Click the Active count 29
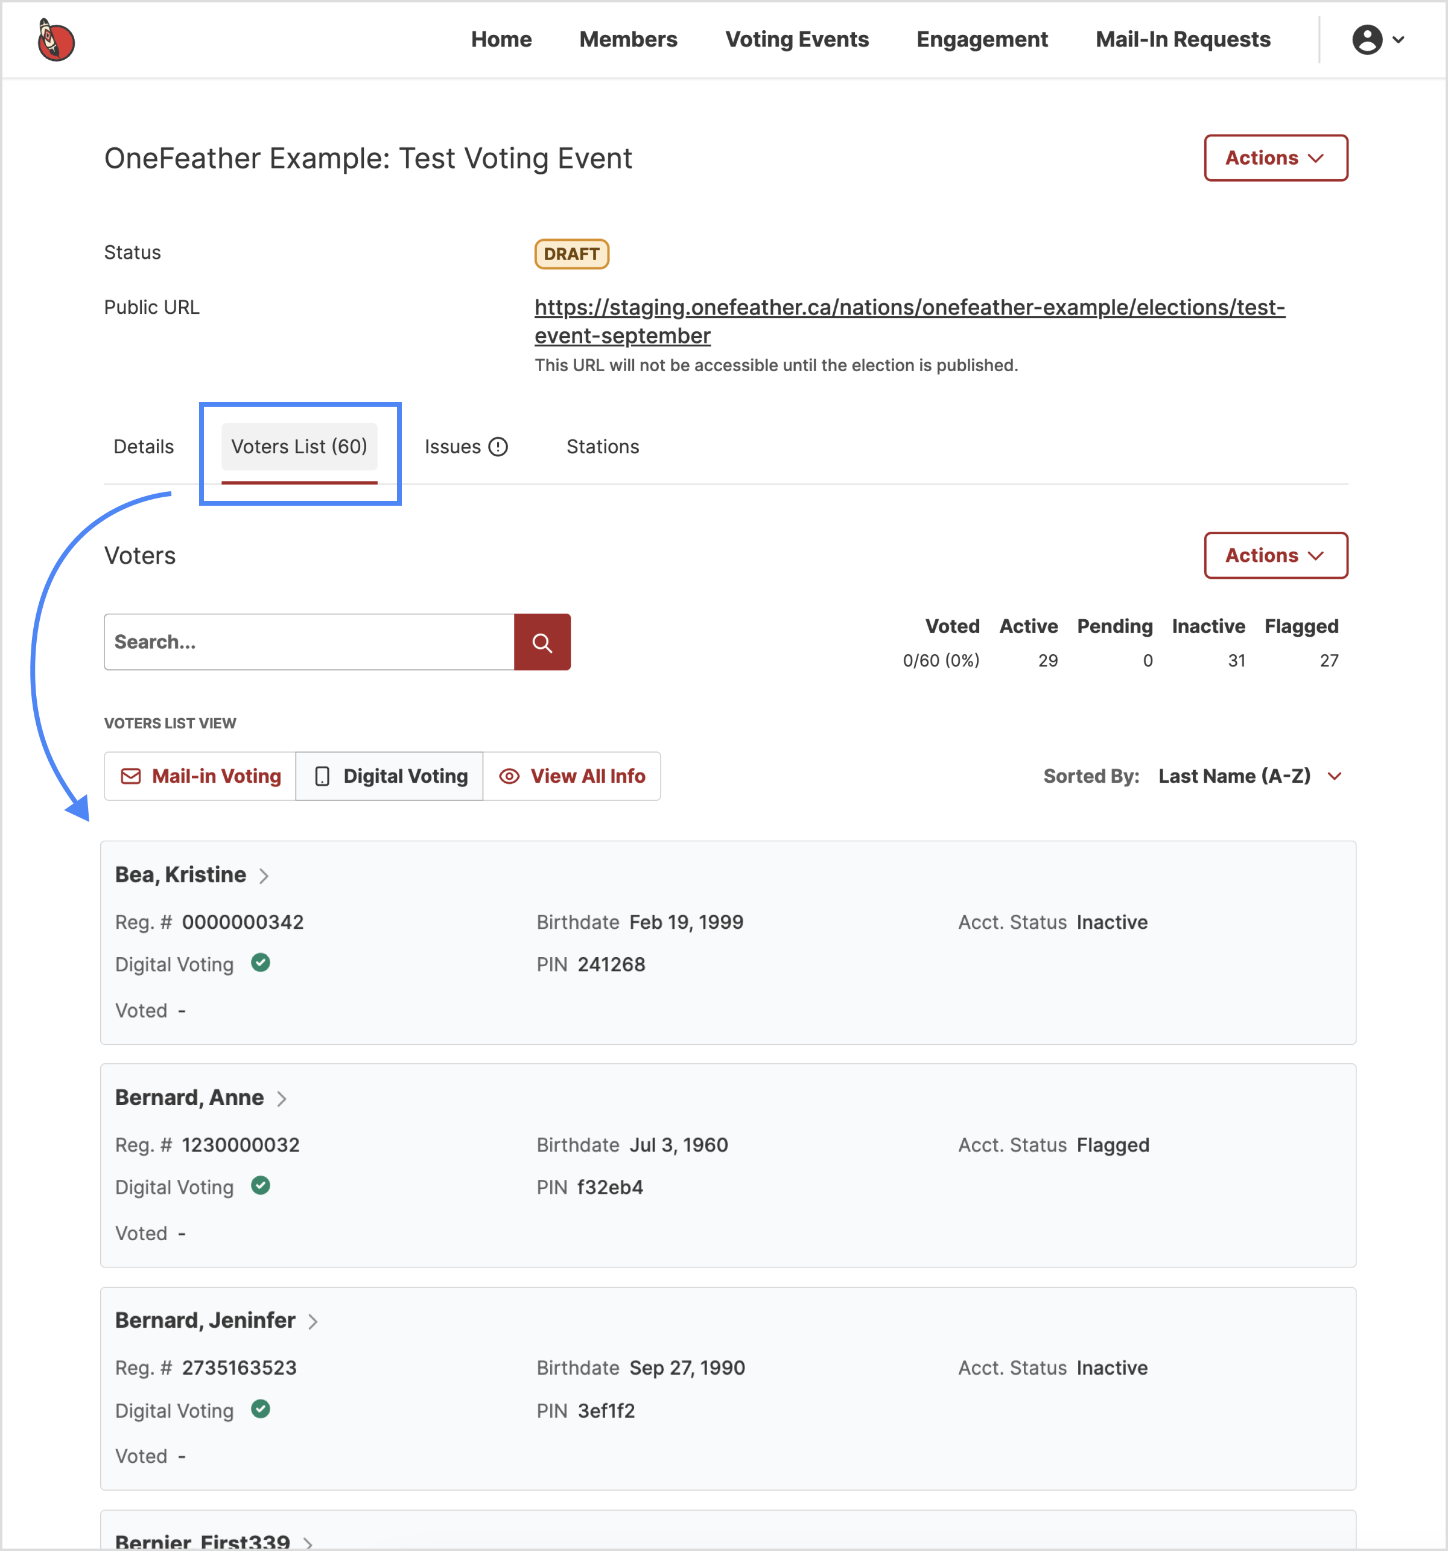 pyautogui.click(x=1048, y=661)
